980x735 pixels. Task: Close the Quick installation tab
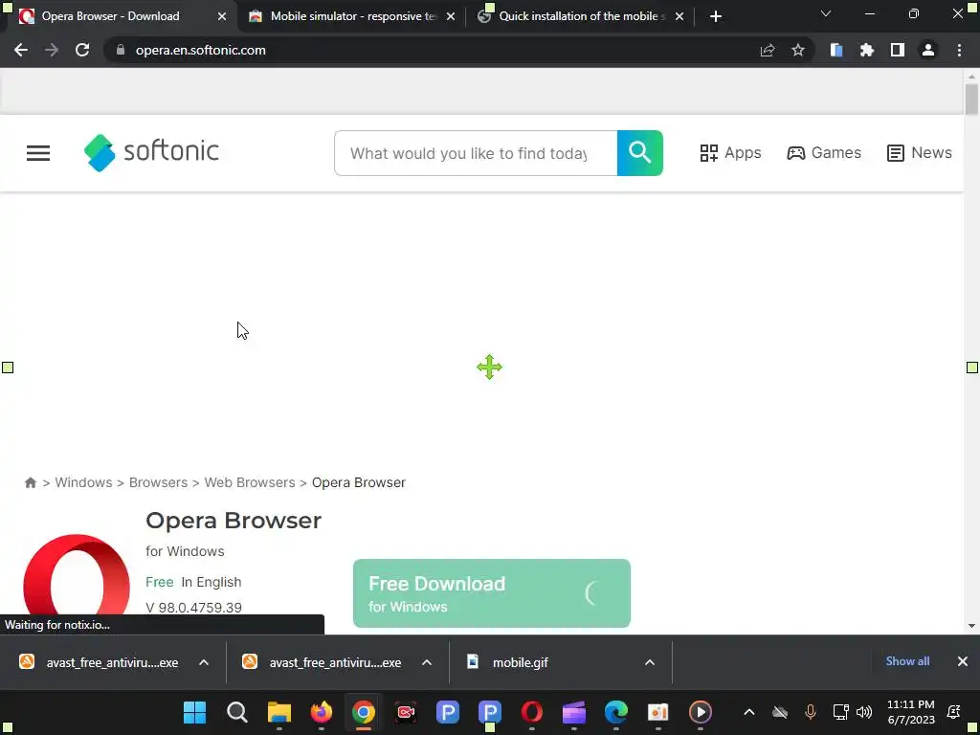[x=679, y=16]
